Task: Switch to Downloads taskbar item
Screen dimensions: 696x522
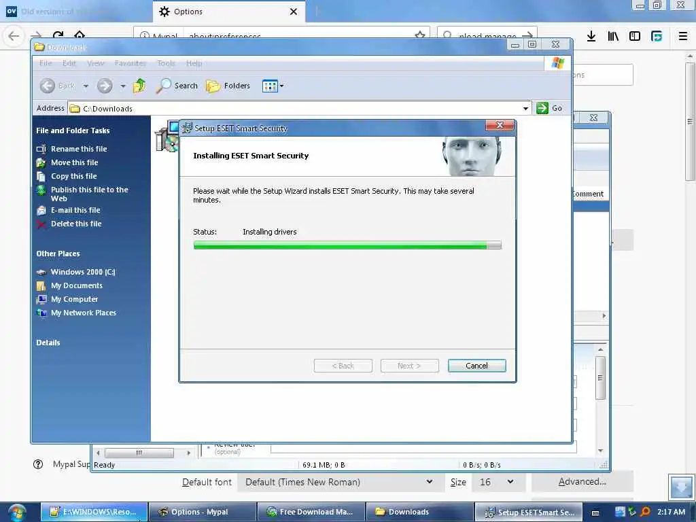Action: [420, 512]
